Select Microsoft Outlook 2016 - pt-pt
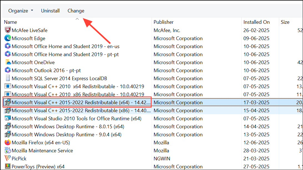303x170 pixels. coord(46,70)
